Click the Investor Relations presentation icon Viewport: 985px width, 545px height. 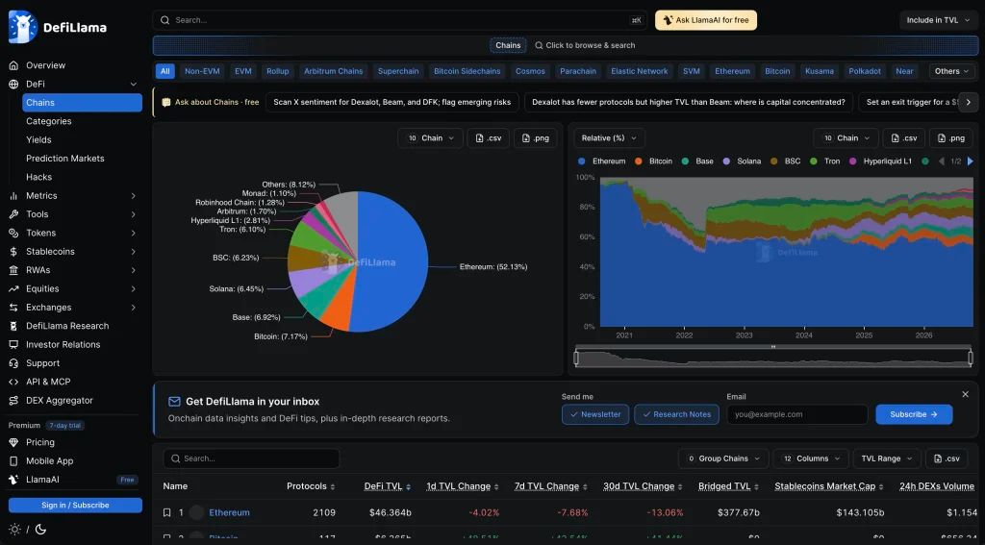click(13, 345)
